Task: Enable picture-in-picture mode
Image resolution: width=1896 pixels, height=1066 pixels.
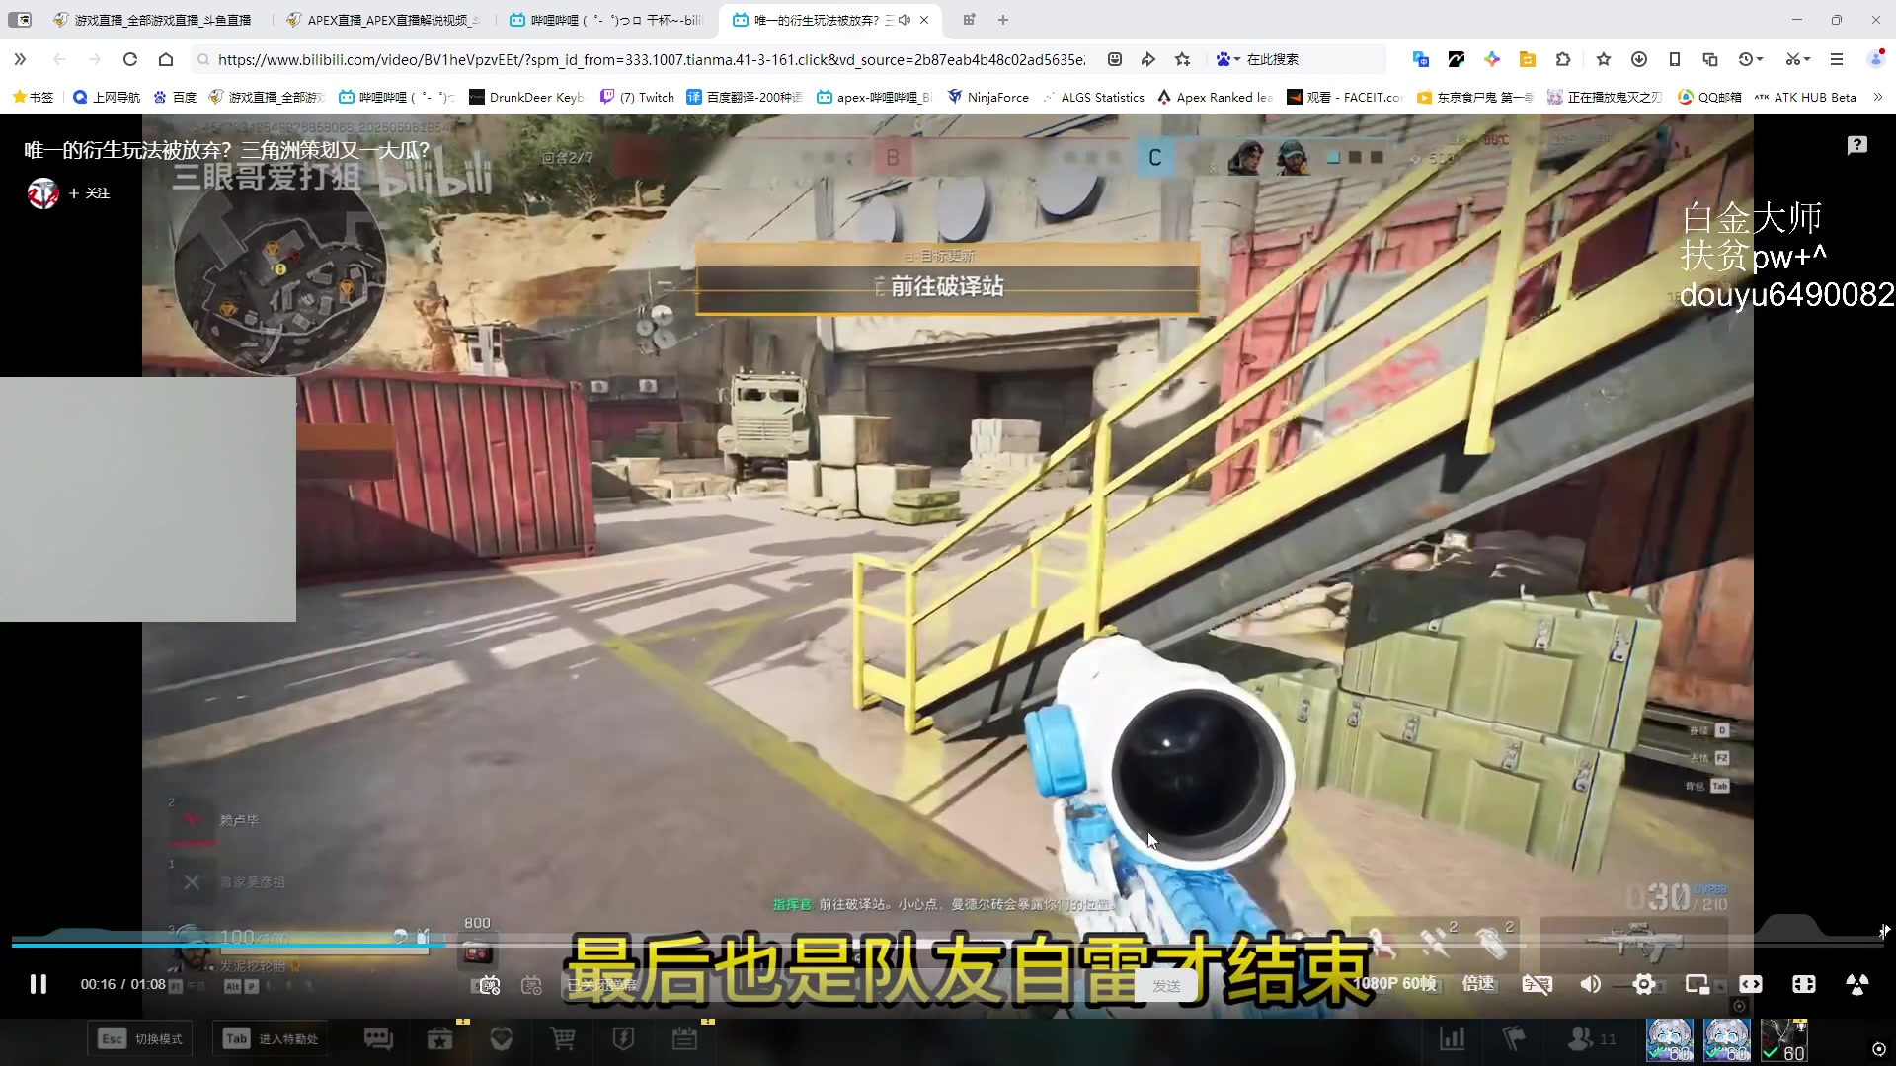Action: tap(1698, 984)
